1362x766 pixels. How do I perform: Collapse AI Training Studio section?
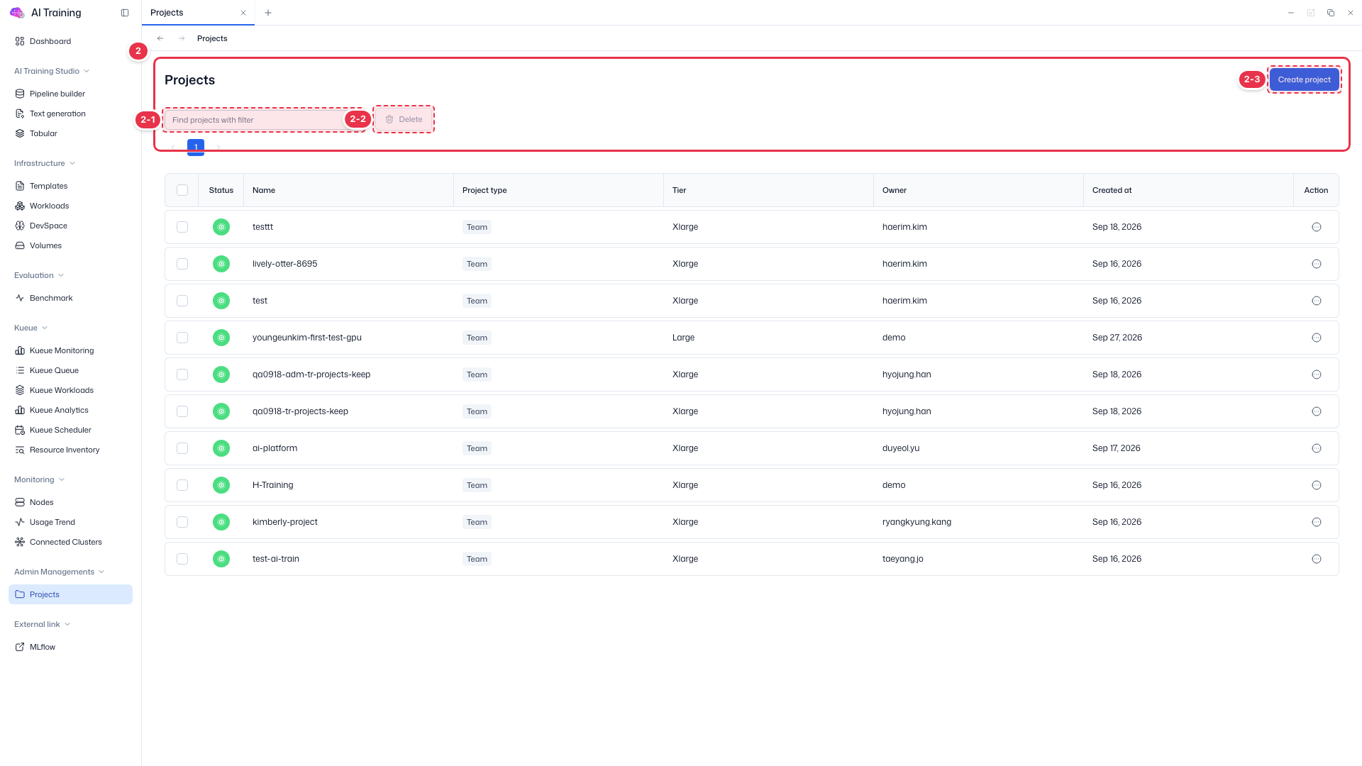(x=52, y=71)
